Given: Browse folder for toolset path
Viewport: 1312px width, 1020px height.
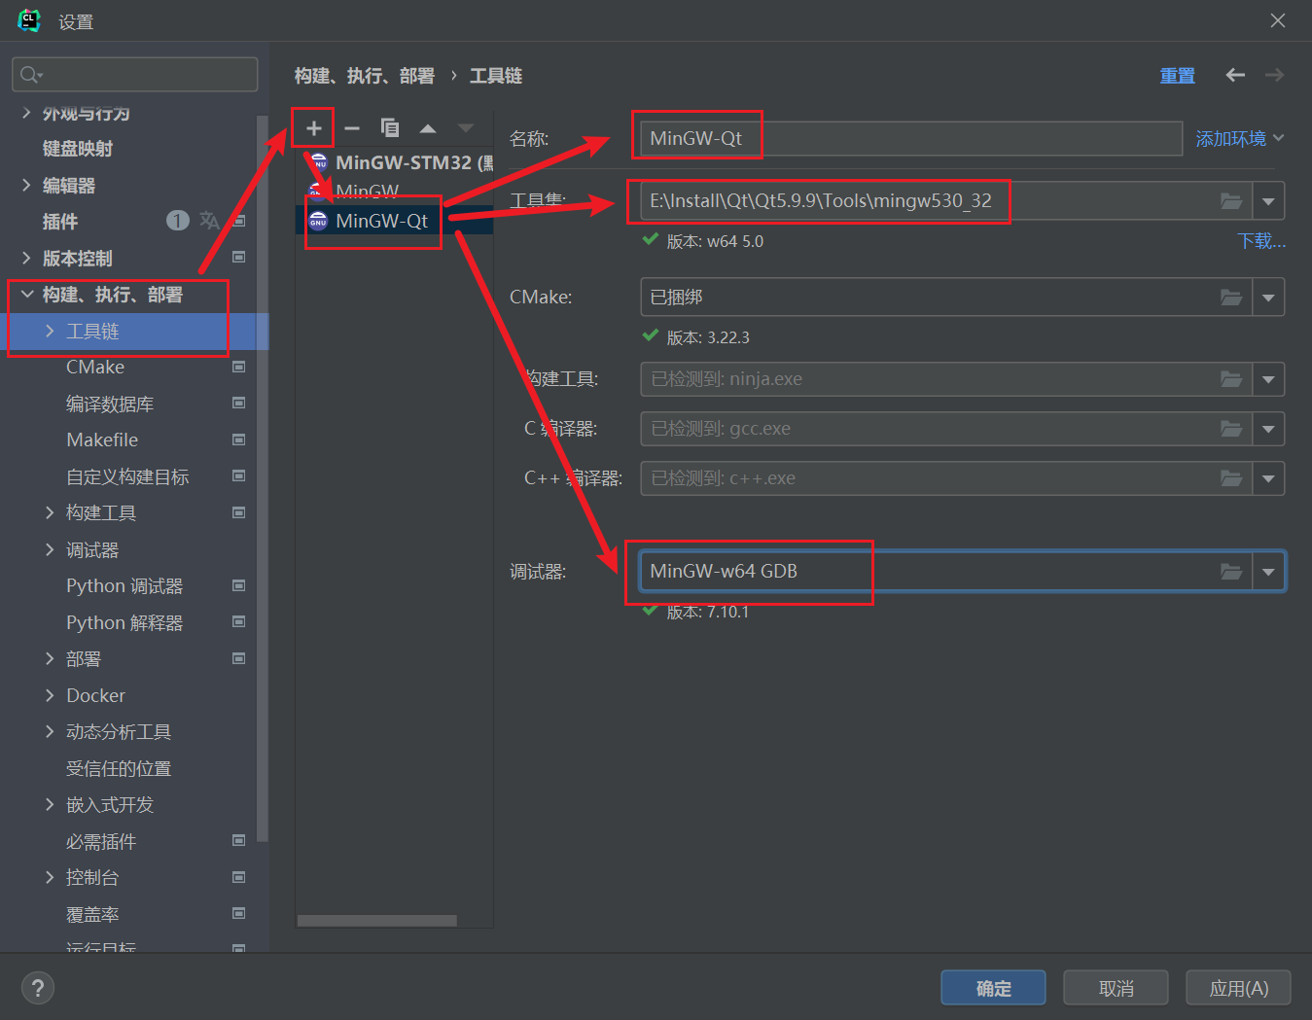Looking at the screenshot, I should (x=1231, y=201).
